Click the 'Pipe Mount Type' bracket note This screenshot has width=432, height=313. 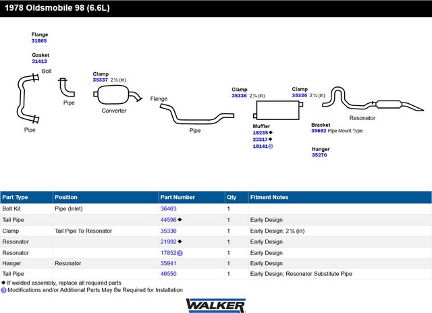point(345,131)
